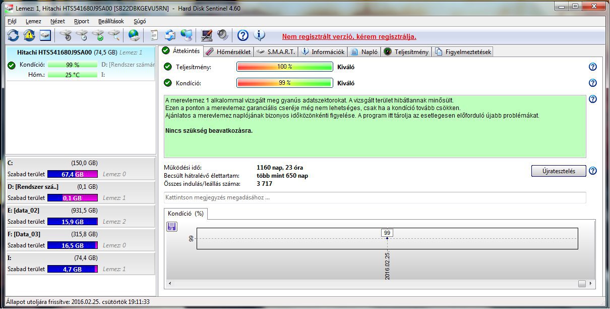Click help icon next to Kondíció bar

593,83
